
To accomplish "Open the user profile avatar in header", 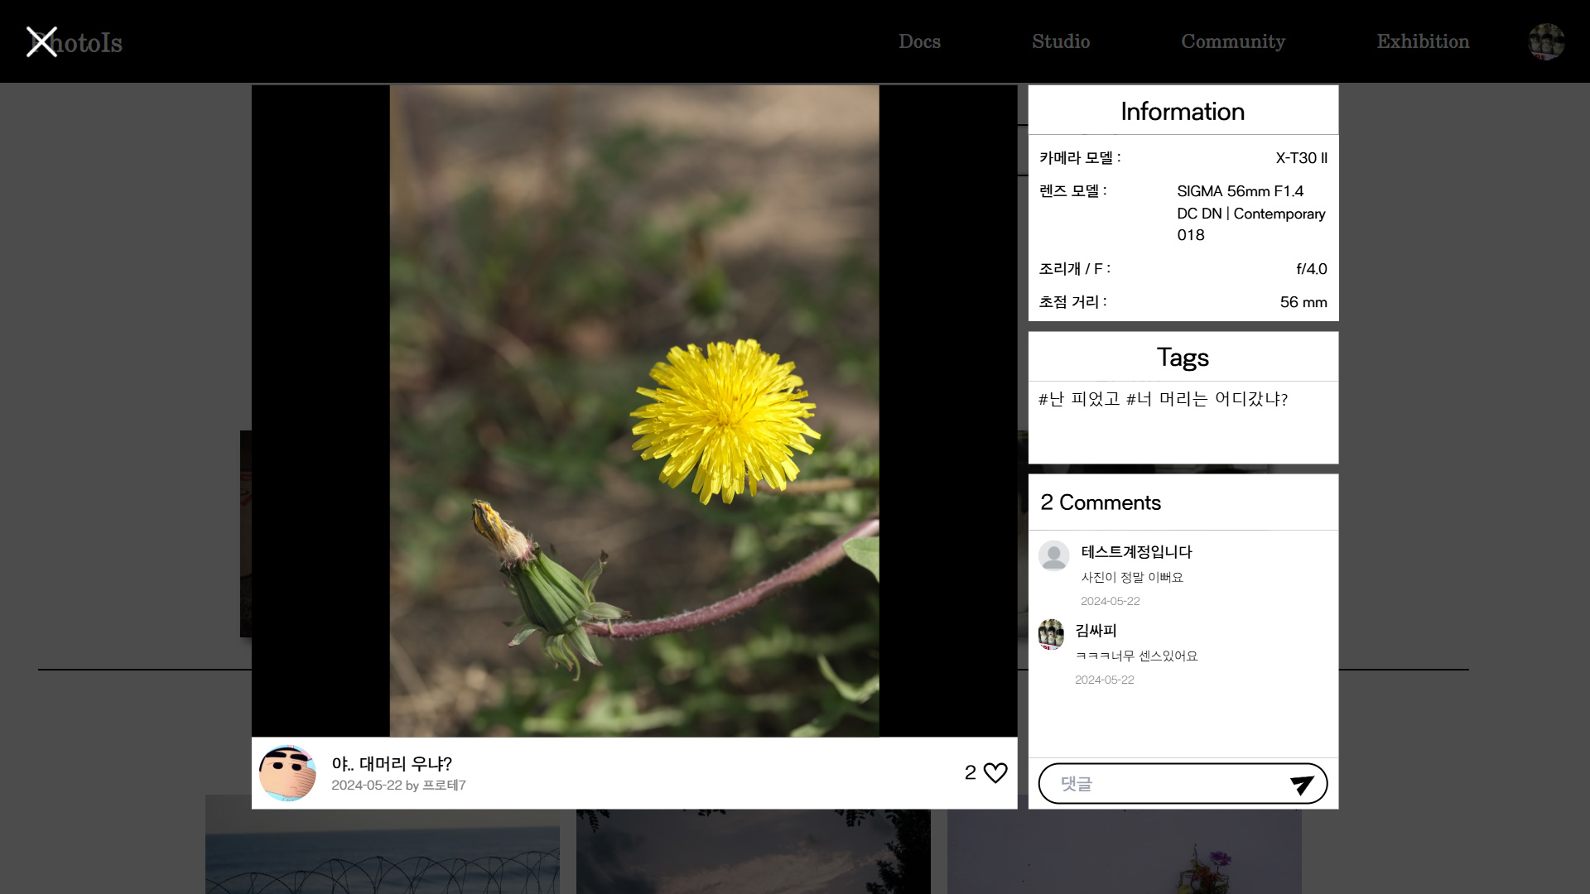I will coord(1545,41).
